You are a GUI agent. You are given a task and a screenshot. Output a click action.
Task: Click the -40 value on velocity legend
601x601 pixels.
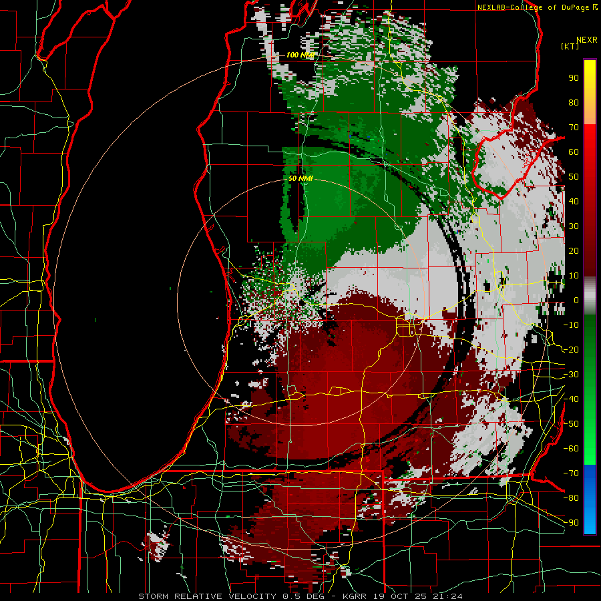point(571,399)
